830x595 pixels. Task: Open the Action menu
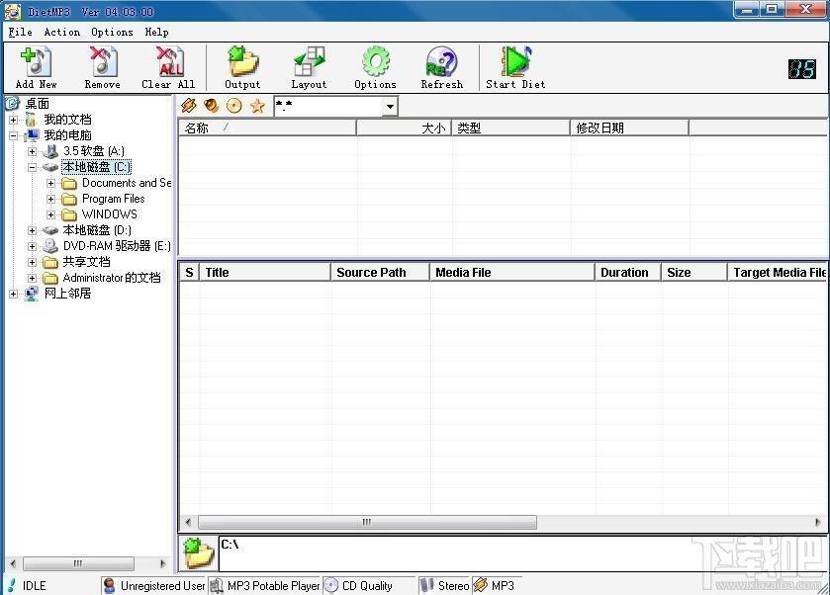pos(62,32)
